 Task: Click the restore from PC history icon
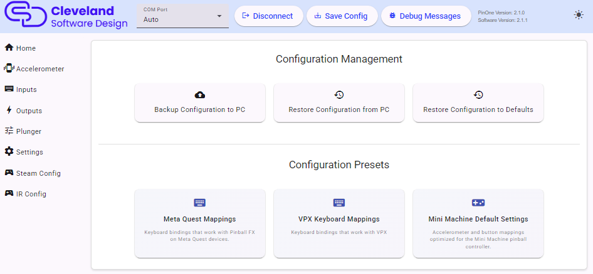pos(339,95)
